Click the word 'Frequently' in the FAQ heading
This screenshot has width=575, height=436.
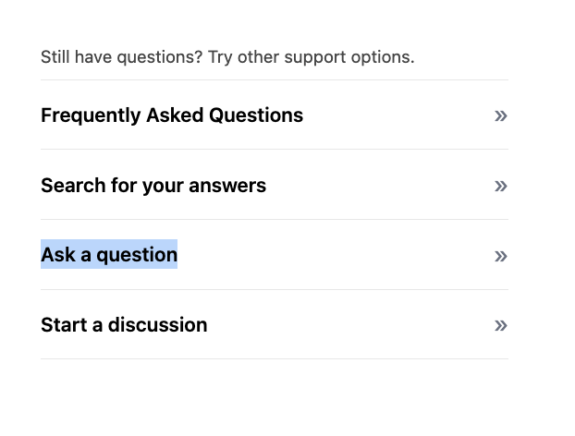[x=91, y=115]
